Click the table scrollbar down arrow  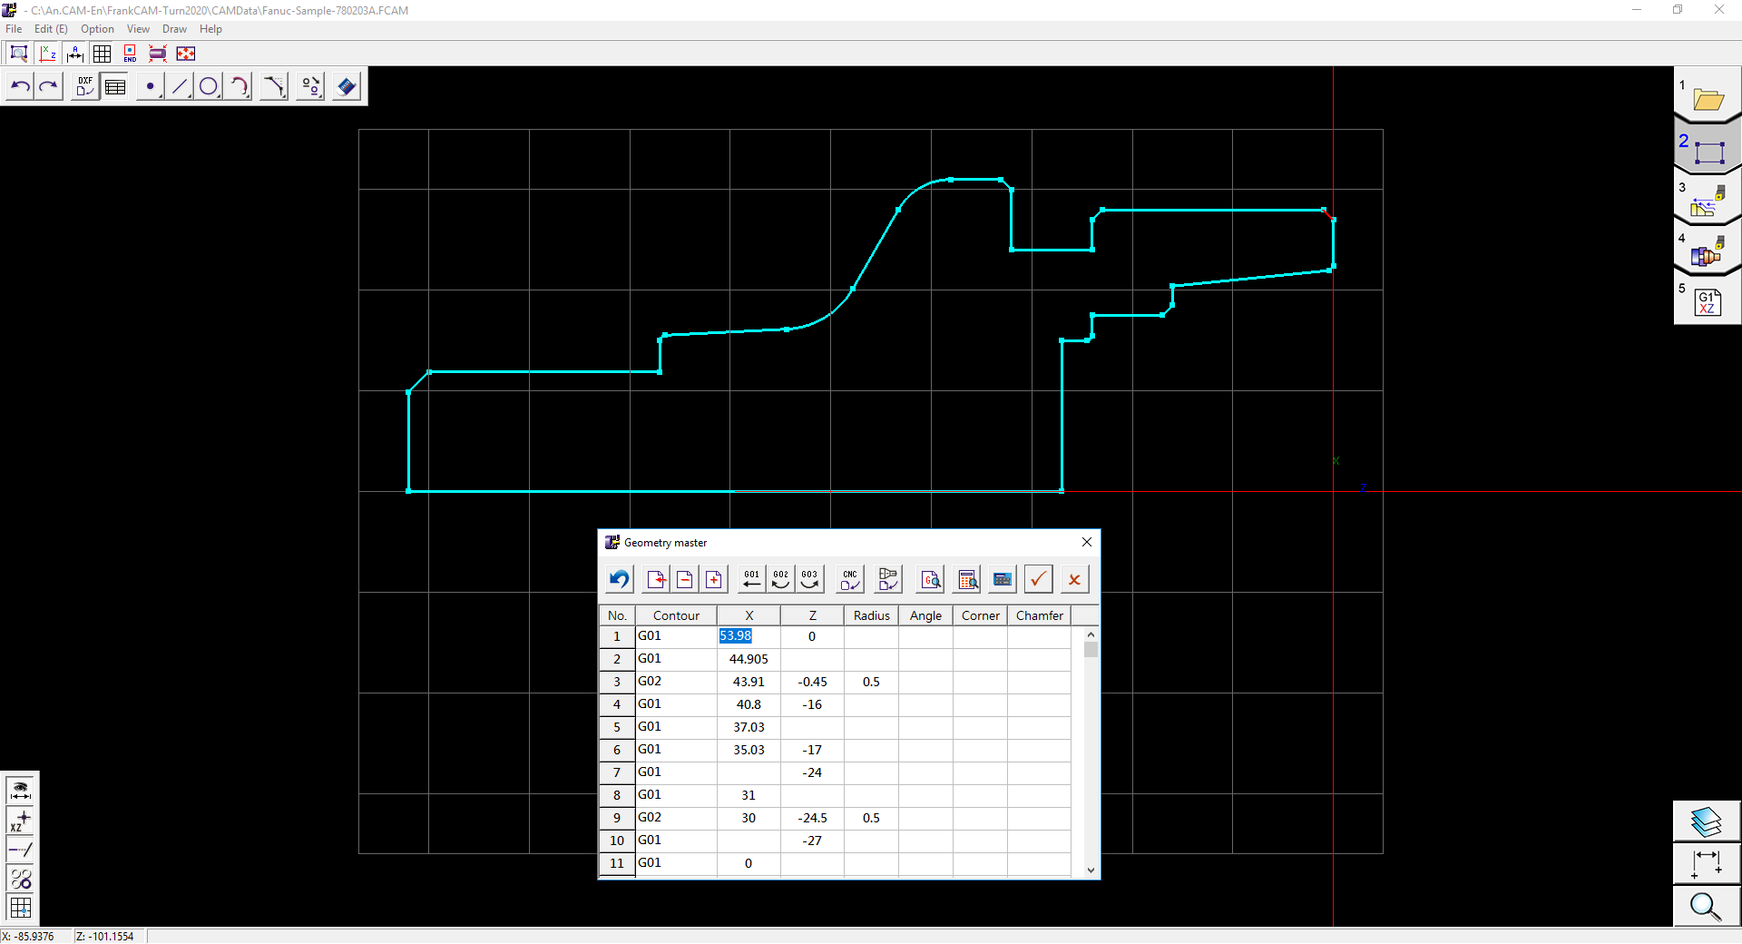click(1091, 870)
